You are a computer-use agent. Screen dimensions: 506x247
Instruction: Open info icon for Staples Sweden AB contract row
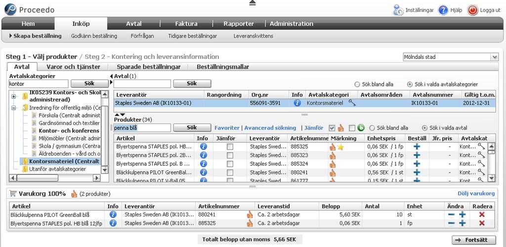click(297, 103)
